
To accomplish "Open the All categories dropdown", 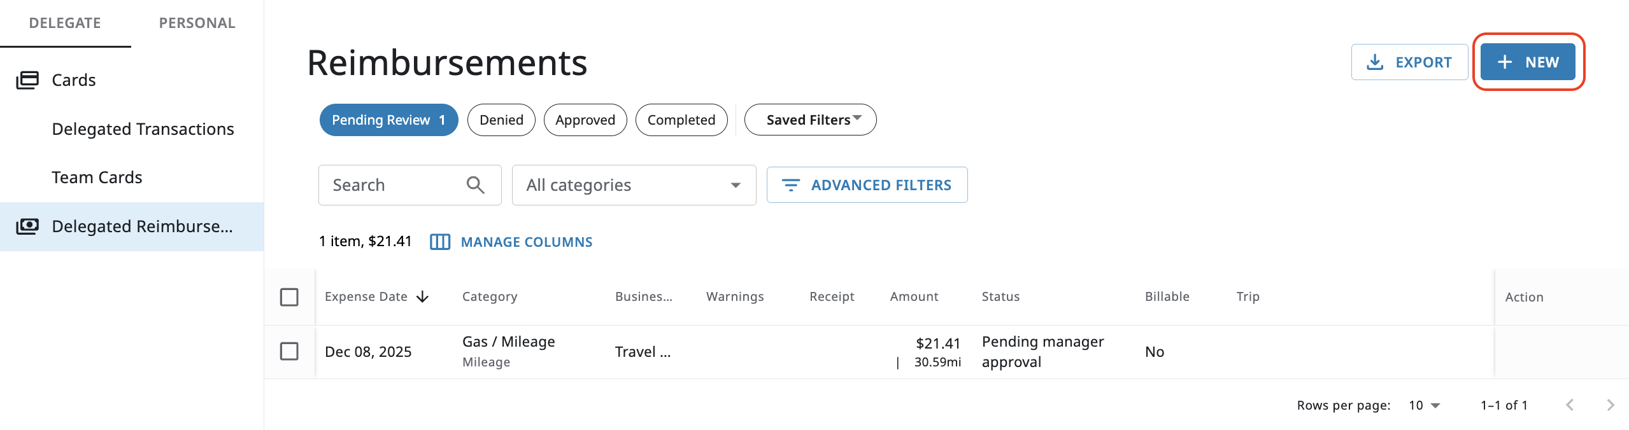I will pos(634,185).
